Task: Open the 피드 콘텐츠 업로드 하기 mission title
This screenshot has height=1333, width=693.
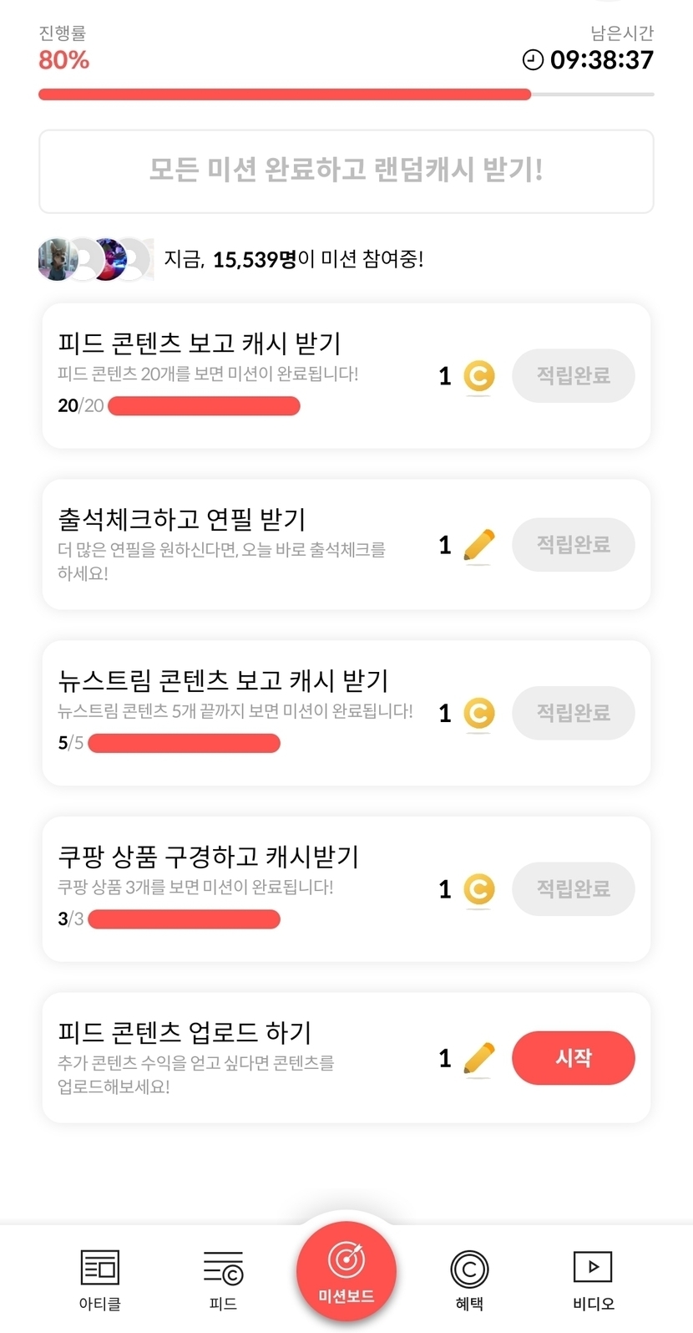Action: tap(185, 1032)
